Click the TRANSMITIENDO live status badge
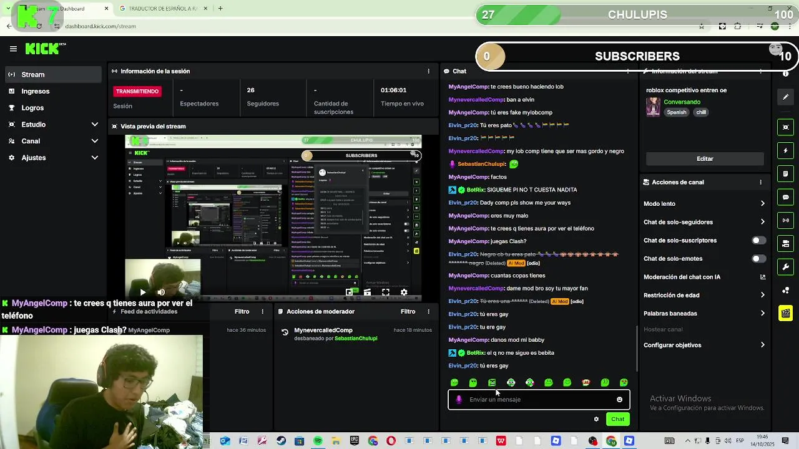Image resolution: width=799 pixels, height=449 pixels. point(137,91)
